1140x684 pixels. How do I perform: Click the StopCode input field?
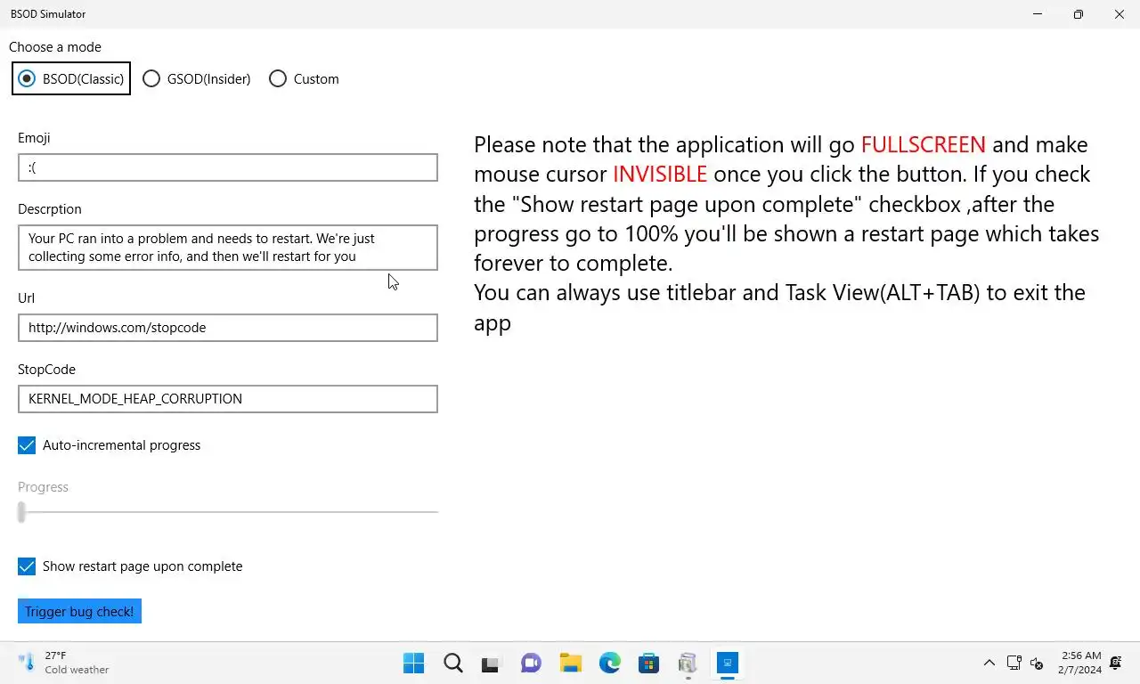point(228,399)
